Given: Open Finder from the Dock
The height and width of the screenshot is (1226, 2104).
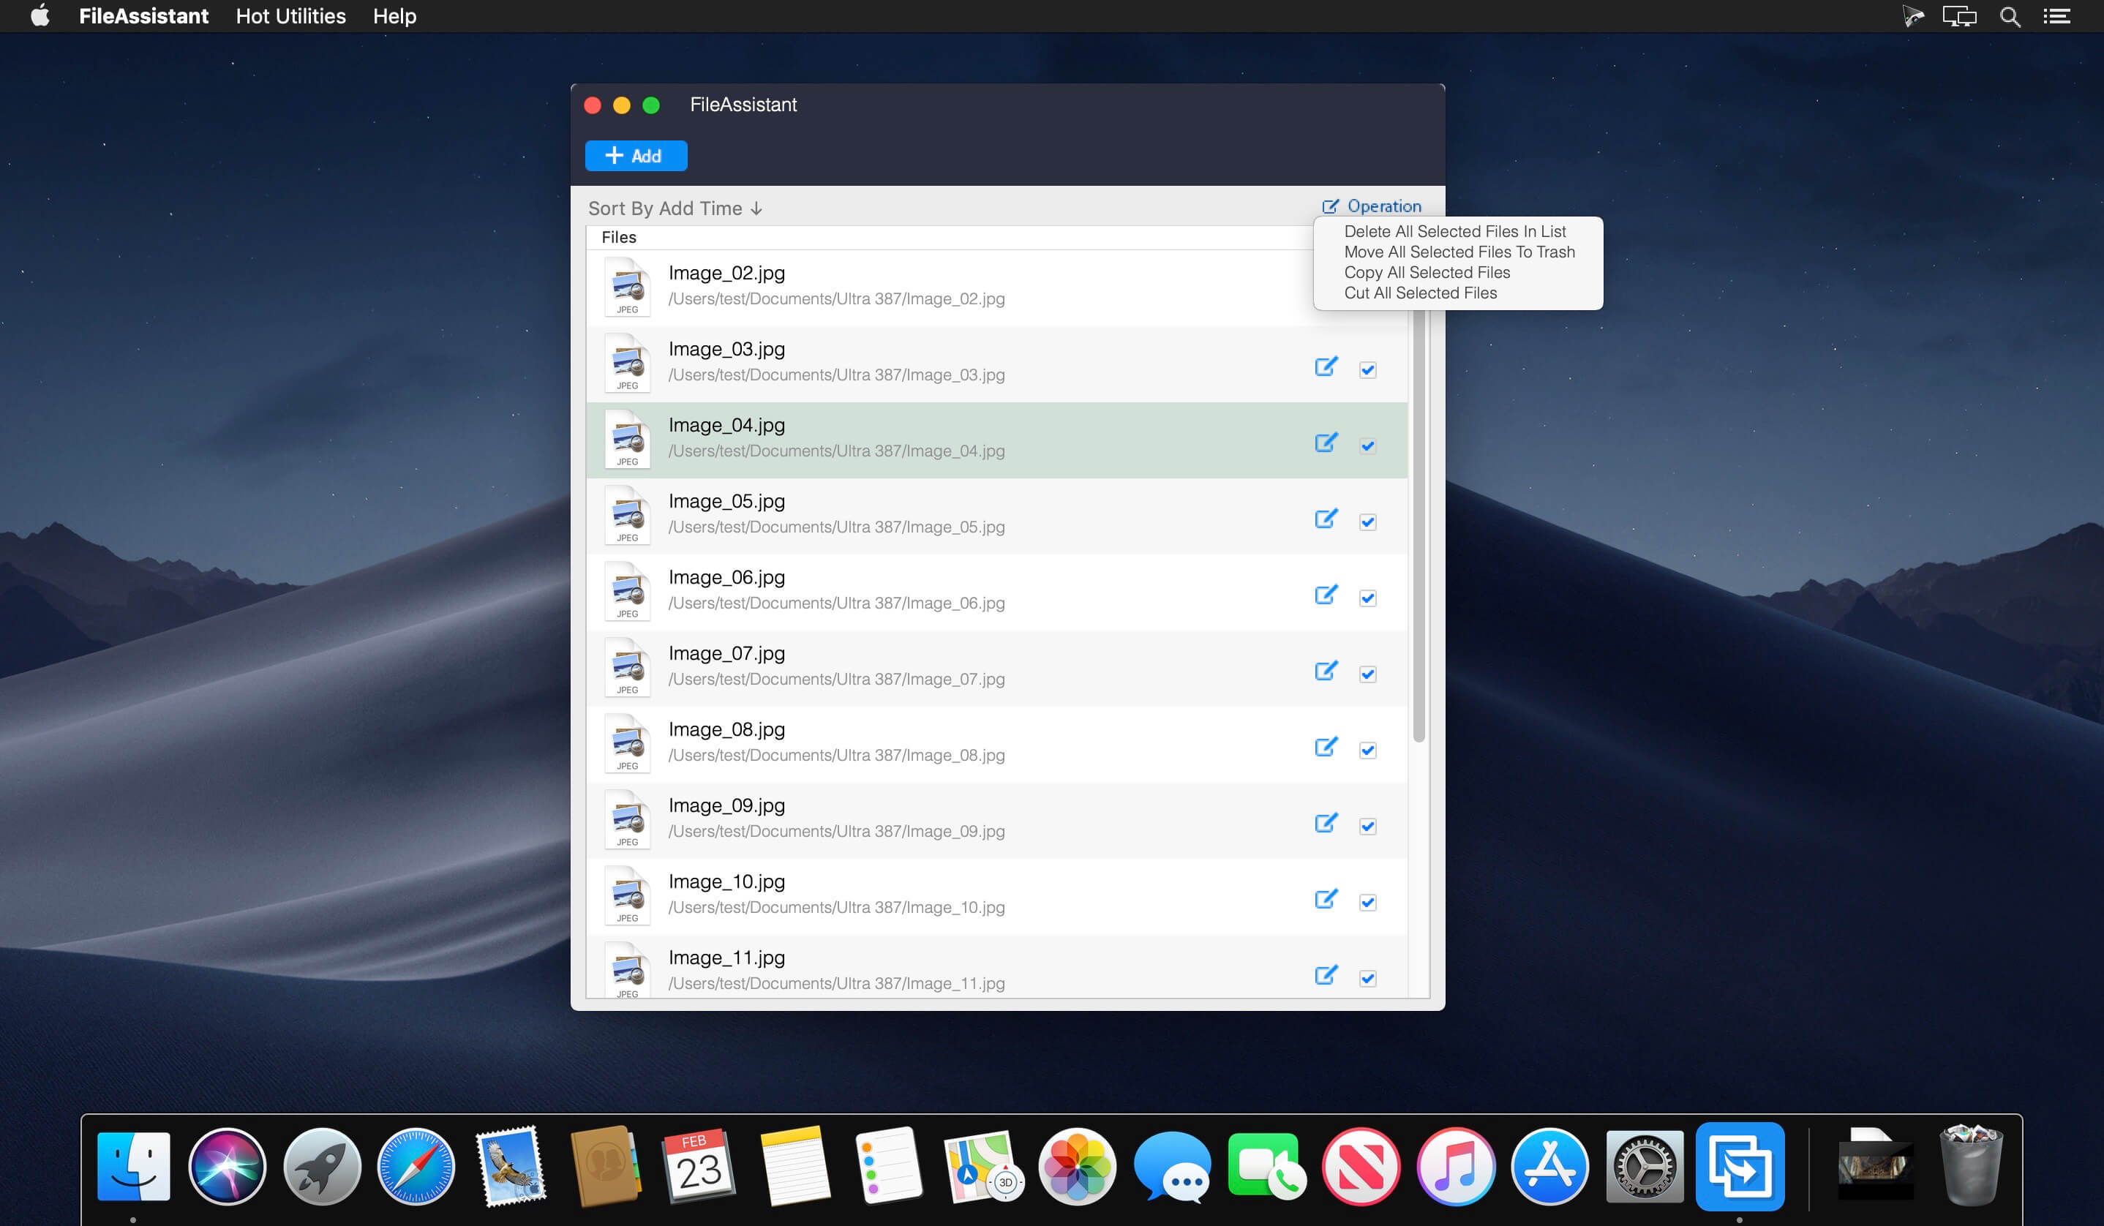Looking at the screenshot, I should tap(134, 1166).
